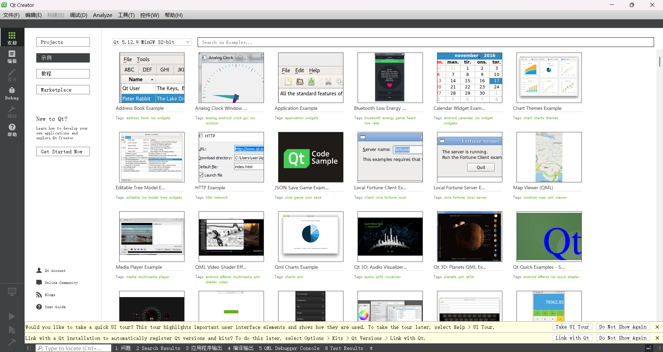Click Do Not Show Again for UI tour
This screenshot has height=352, width=663.
[x=623, y=327]
